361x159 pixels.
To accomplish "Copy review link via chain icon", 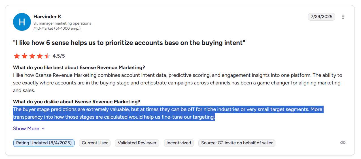I will click(343, 143).
